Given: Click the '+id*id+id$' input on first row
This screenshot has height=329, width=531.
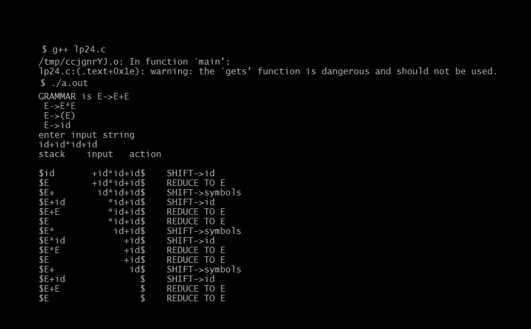Looking at the screenshot, I should tap(119, 173).
